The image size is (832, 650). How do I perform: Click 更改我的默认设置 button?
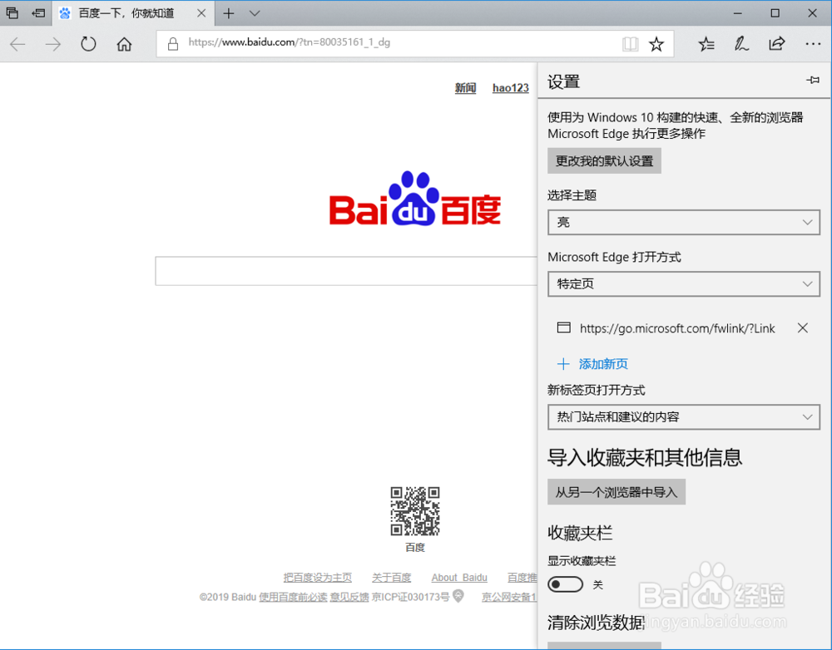point(604,161)
